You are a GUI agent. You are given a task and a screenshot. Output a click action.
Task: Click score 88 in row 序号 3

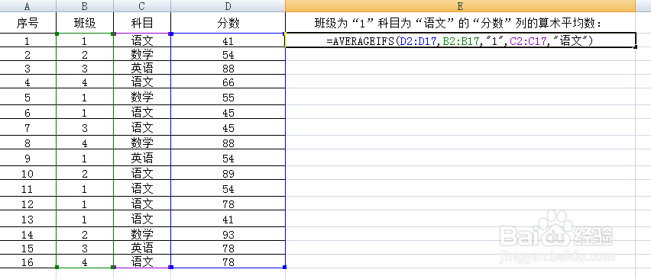[228, 68]
